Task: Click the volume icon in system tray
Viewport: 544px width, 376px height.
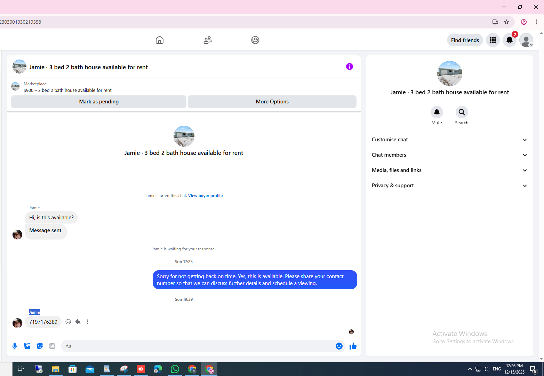Action: [486, 369]
